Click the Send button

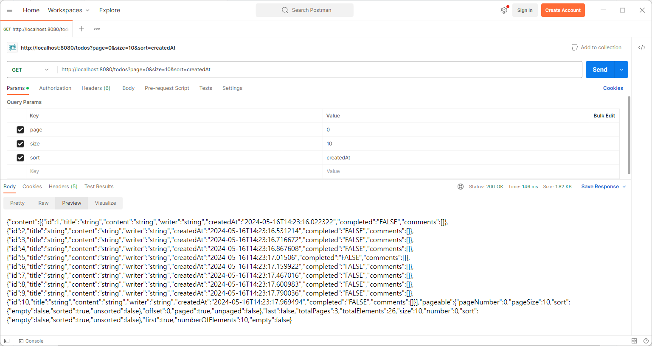click(600, 70)
